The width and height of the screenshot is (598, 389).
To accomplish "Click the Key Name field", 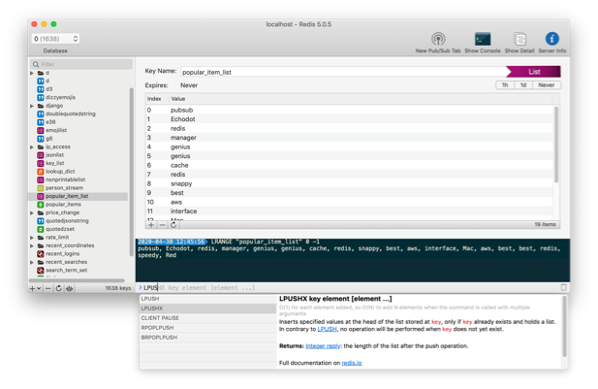I will pos(344,72).
